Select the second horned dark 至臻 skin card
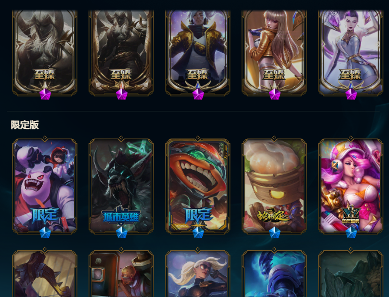The image size is (389, 297). click(121, 53)
